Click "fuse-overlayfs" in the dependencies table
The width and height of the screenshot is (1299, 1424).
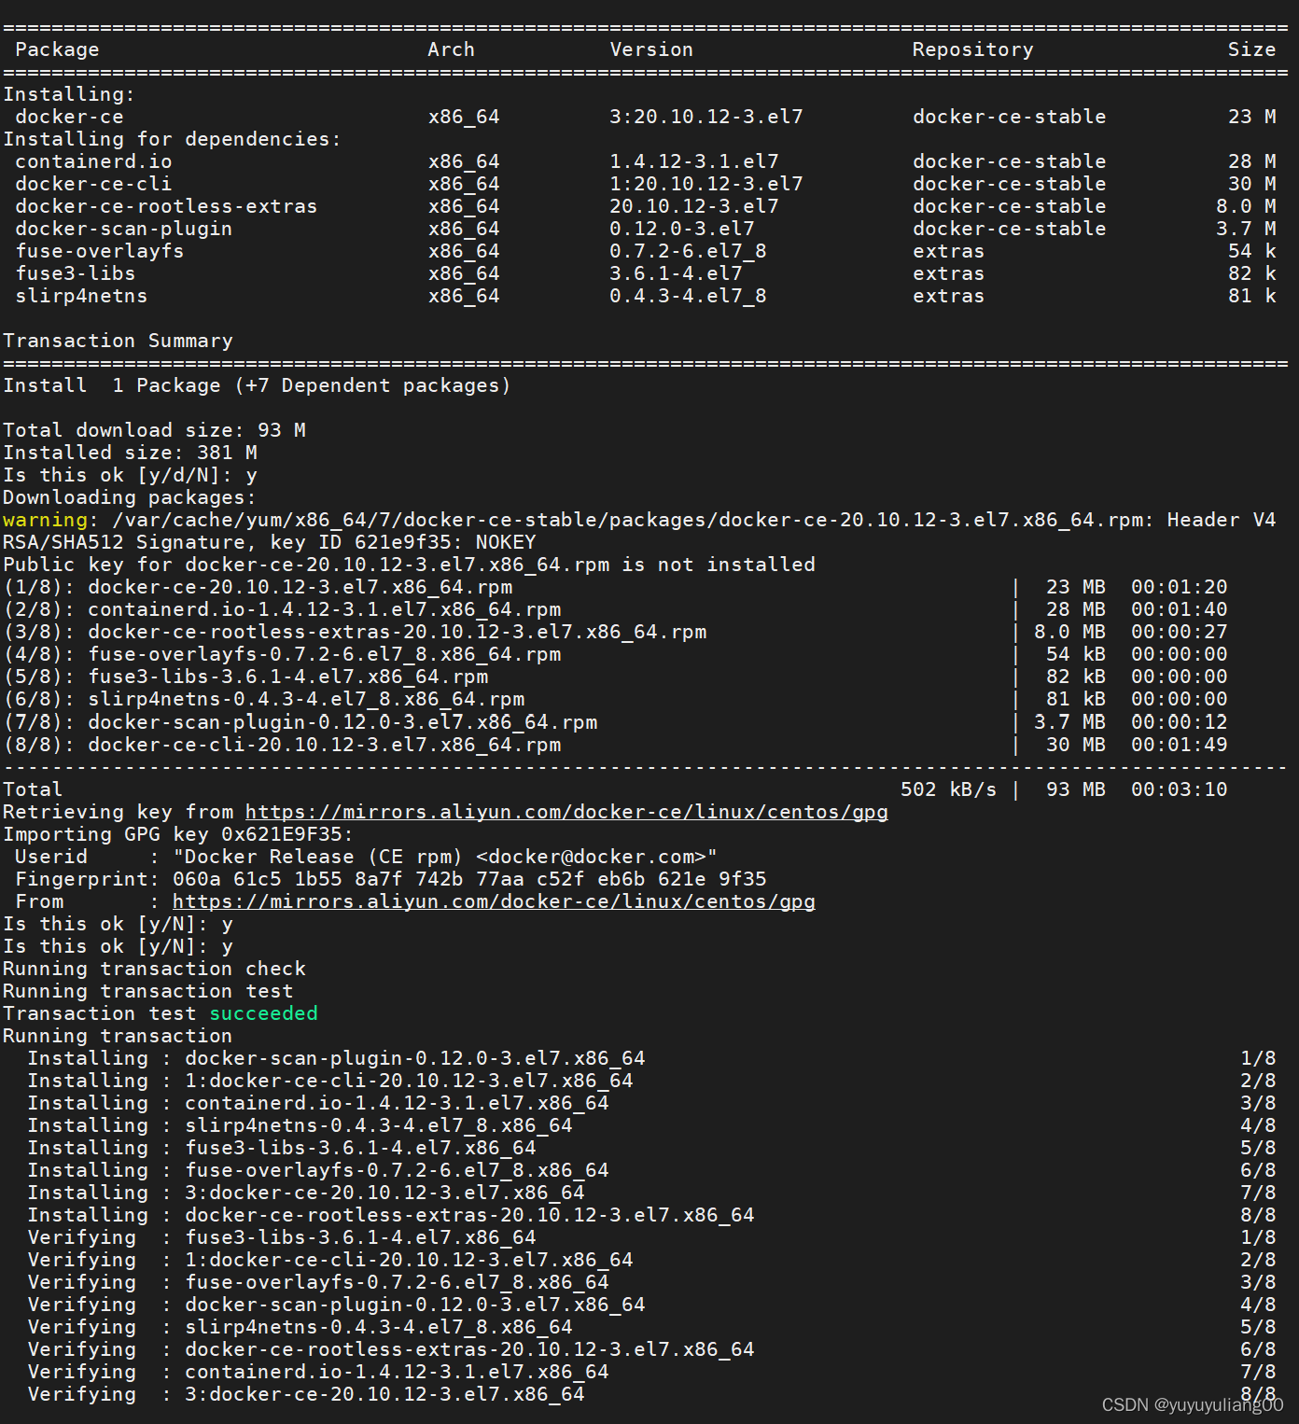99,251
